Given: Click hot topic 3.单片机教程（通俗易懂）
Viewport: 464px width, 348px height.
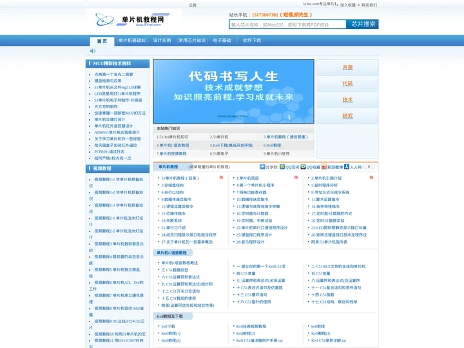Looking at the screenshot, I should pyautogui.click(x=285, y=137).
